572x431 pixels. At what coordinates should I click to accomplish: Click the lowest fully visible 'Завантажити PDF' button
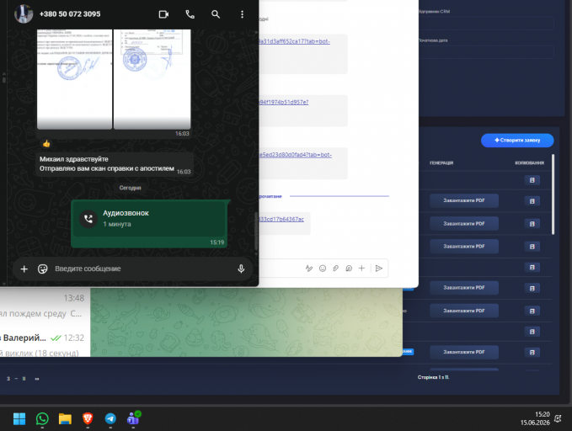click(464, 352)
